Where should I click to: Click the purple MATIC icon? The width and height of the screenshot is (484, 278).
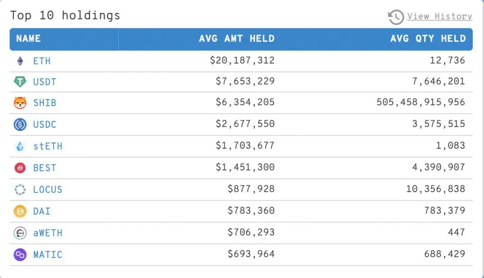(20, 255)
